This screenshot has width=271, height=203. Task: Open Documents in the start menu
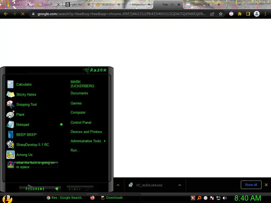79,93
